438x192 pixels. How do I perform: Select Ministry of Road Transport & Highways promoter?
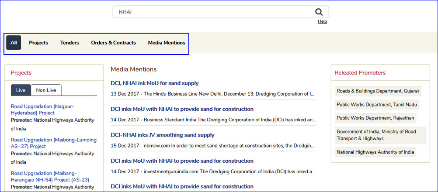379,135
